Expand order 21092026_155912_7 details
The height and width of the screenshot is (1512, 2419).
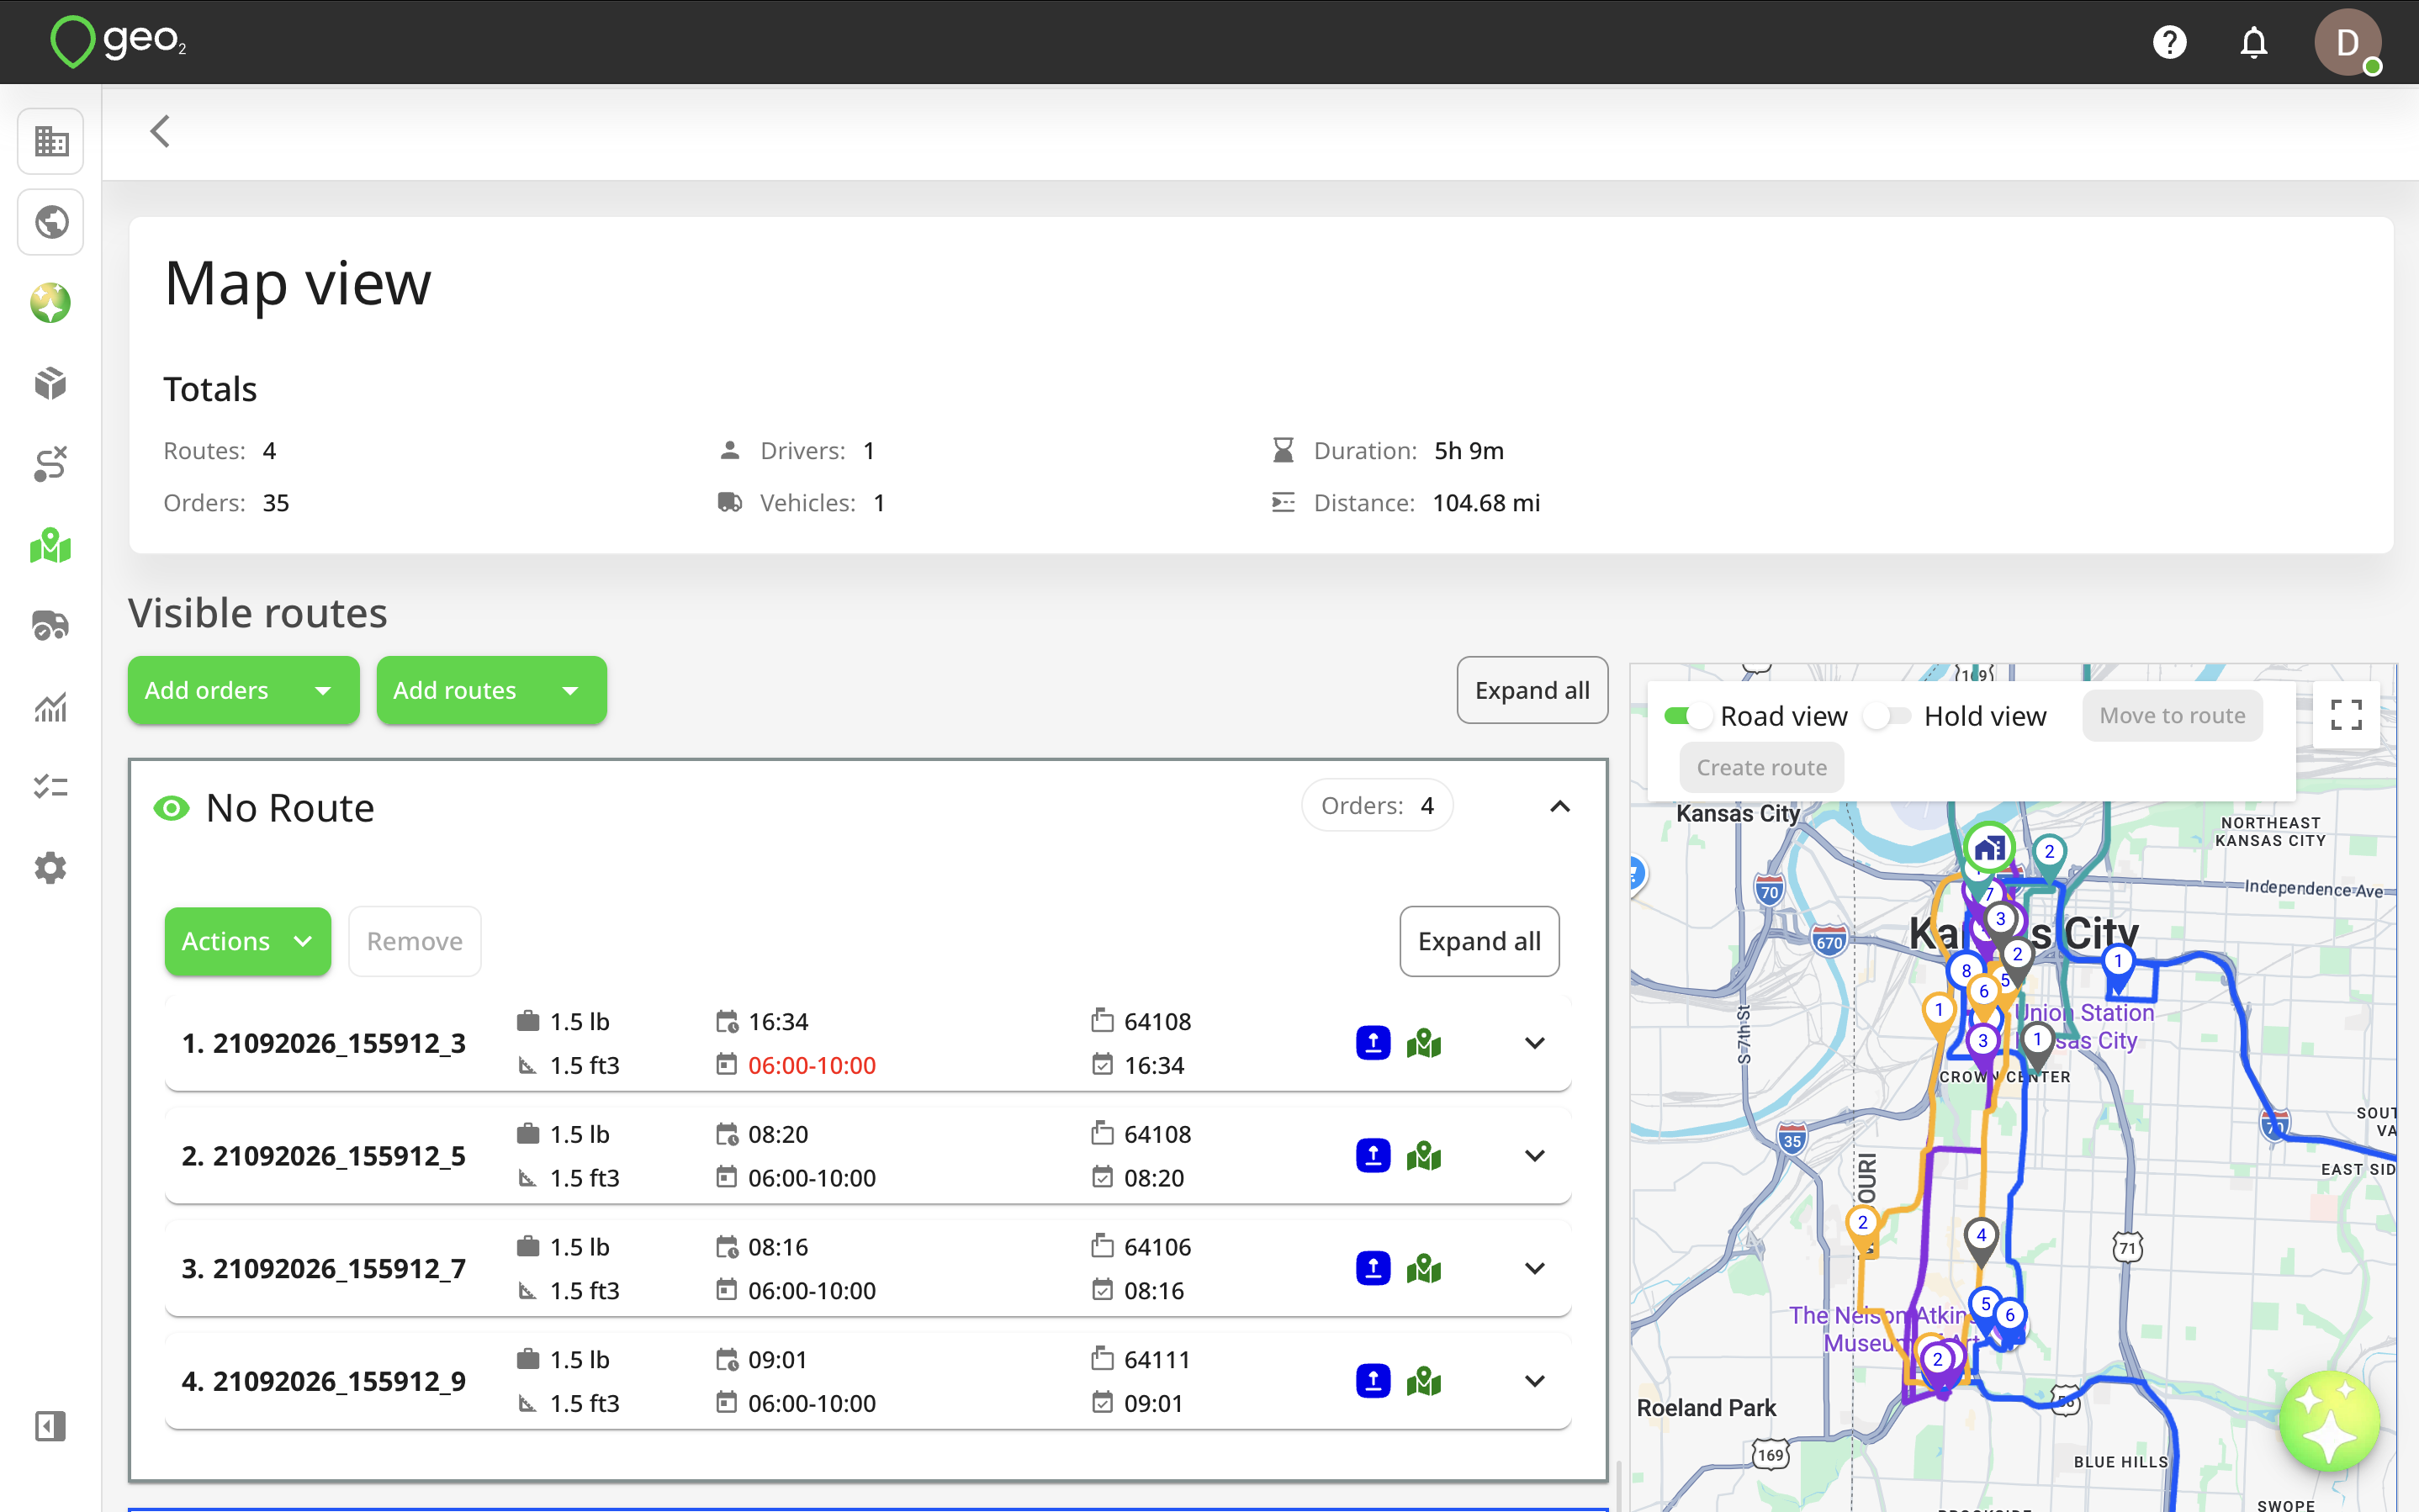tap(1535, 1268)
